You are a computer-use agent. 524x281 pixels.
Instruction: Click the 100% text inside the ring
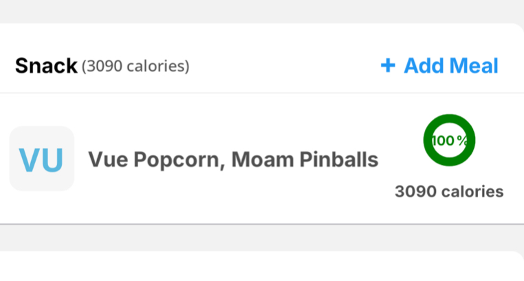449,140
